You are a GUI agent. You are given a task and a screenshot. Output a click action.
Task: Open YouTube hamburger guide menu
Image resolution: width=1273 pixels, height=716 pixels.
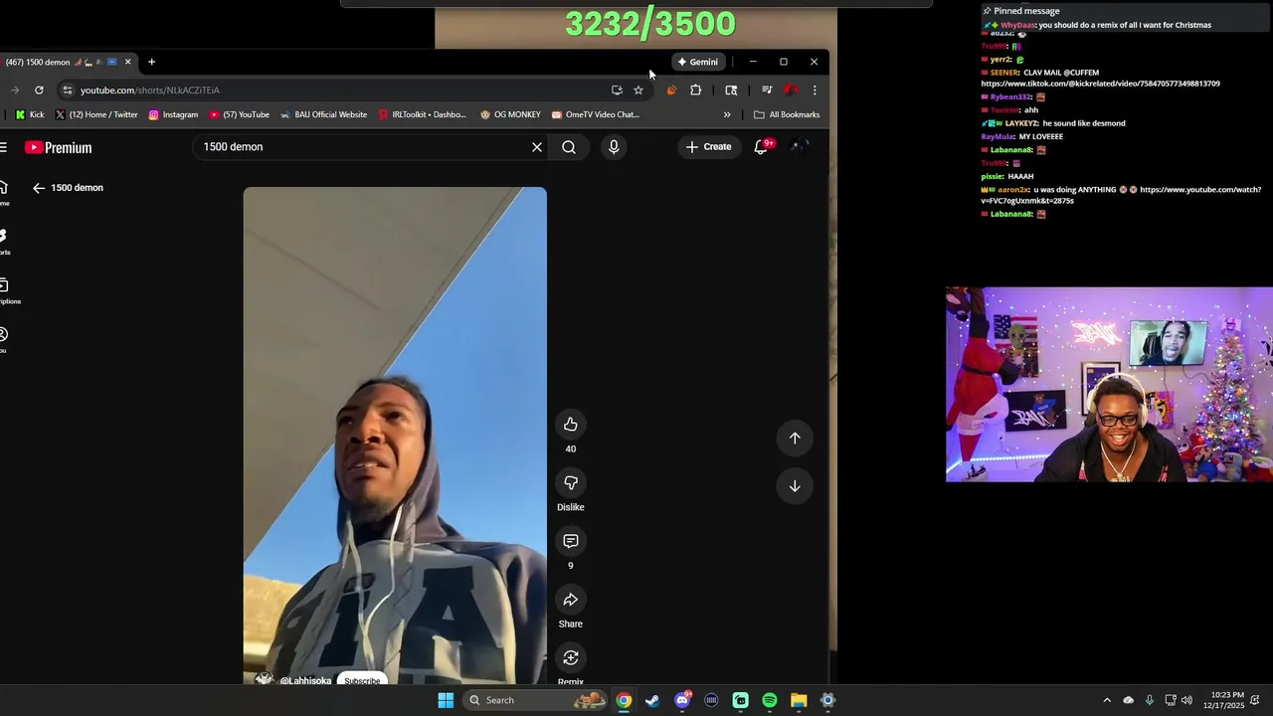4,147
